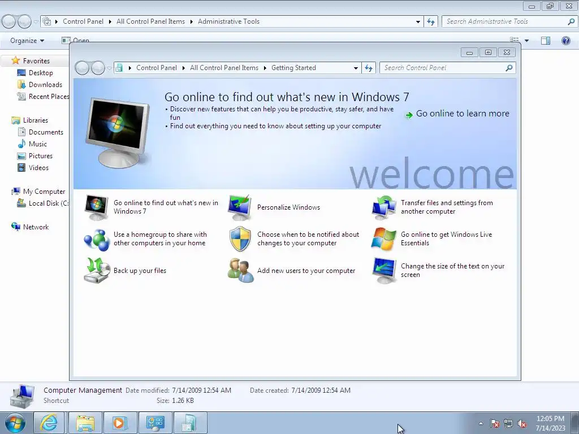Select Documents library in navigation pane
The image size is (579, 434).
(x=46, y=132)
